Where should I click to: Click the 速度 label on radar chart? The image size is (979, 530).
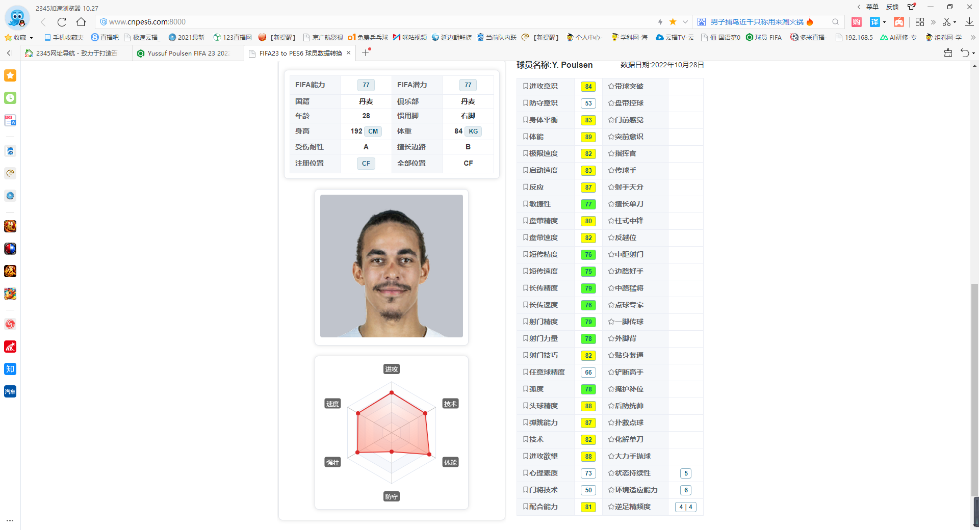332,404
